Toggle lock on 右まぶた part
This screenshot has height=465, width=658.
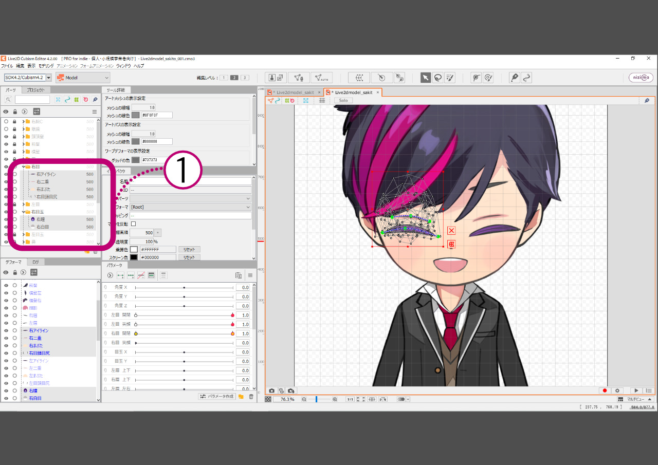click(15, 189)
